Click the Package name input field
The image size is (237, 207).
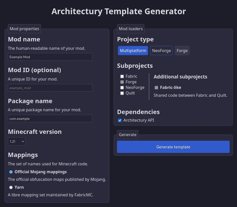click(50, 119)
